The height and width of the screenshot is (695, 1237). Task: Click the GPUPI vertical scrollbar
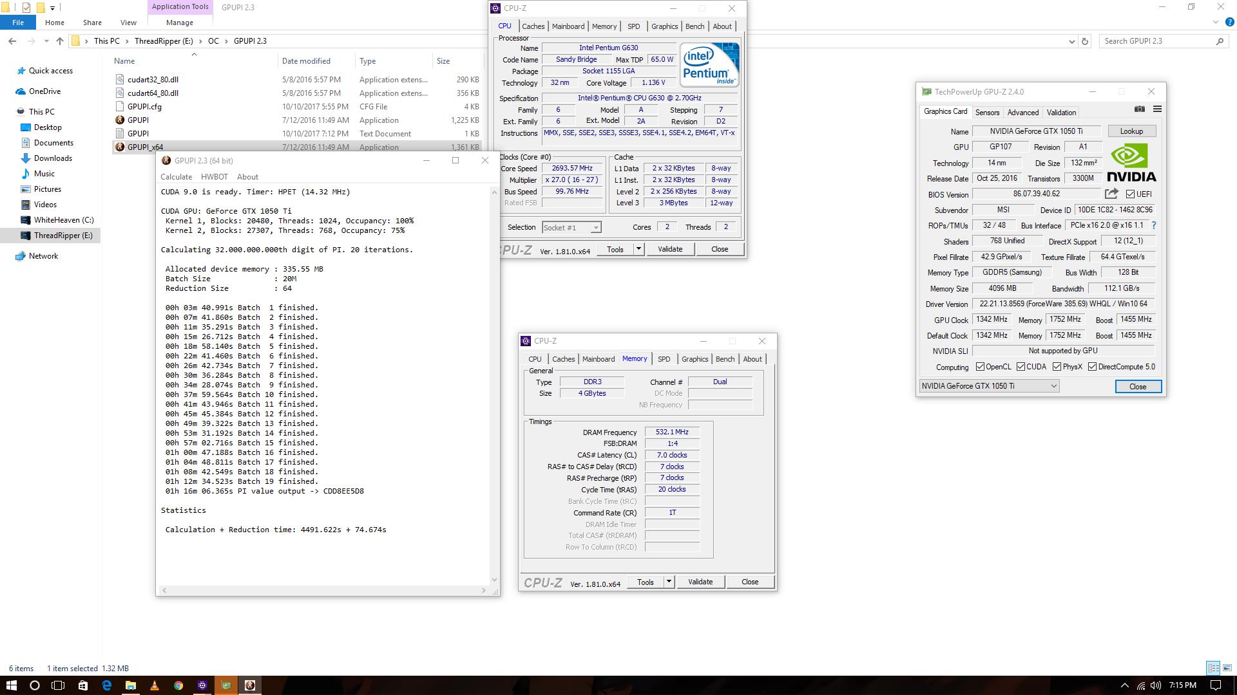494,386
